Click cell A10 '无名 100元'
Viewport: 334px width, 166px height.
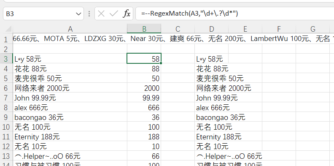70,127
